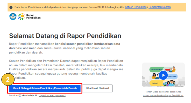Viewport: 191px width, 103px height.
Task: Click the Selamat Datang di Rapor Pendidikan heading
Action: click(65, 36)
